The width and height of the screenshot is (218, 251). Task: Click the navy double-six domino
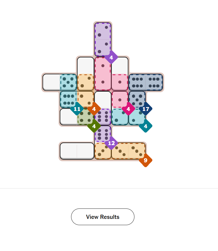pos(146,82)
